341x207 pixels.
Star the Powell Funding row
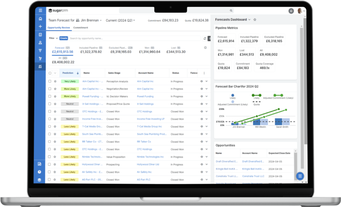click(x=55, y=96)
